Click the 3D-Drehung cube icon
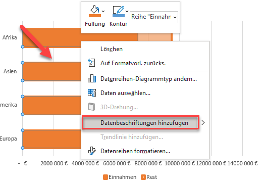The height and width of the screenshot is (183, 262). [91, 107]
